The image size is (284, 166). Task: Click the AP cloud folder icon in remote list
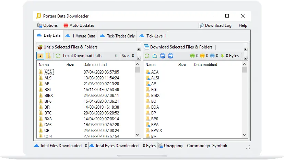pos(148,84)
